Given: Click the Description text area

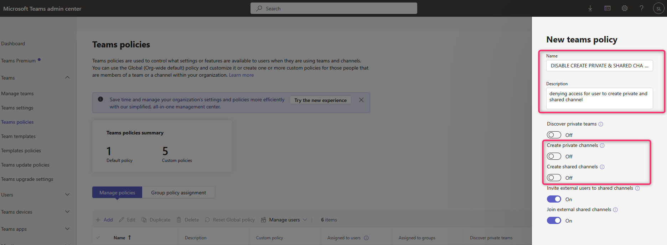Looking at the screenshot, I should [x=599, y=98].
